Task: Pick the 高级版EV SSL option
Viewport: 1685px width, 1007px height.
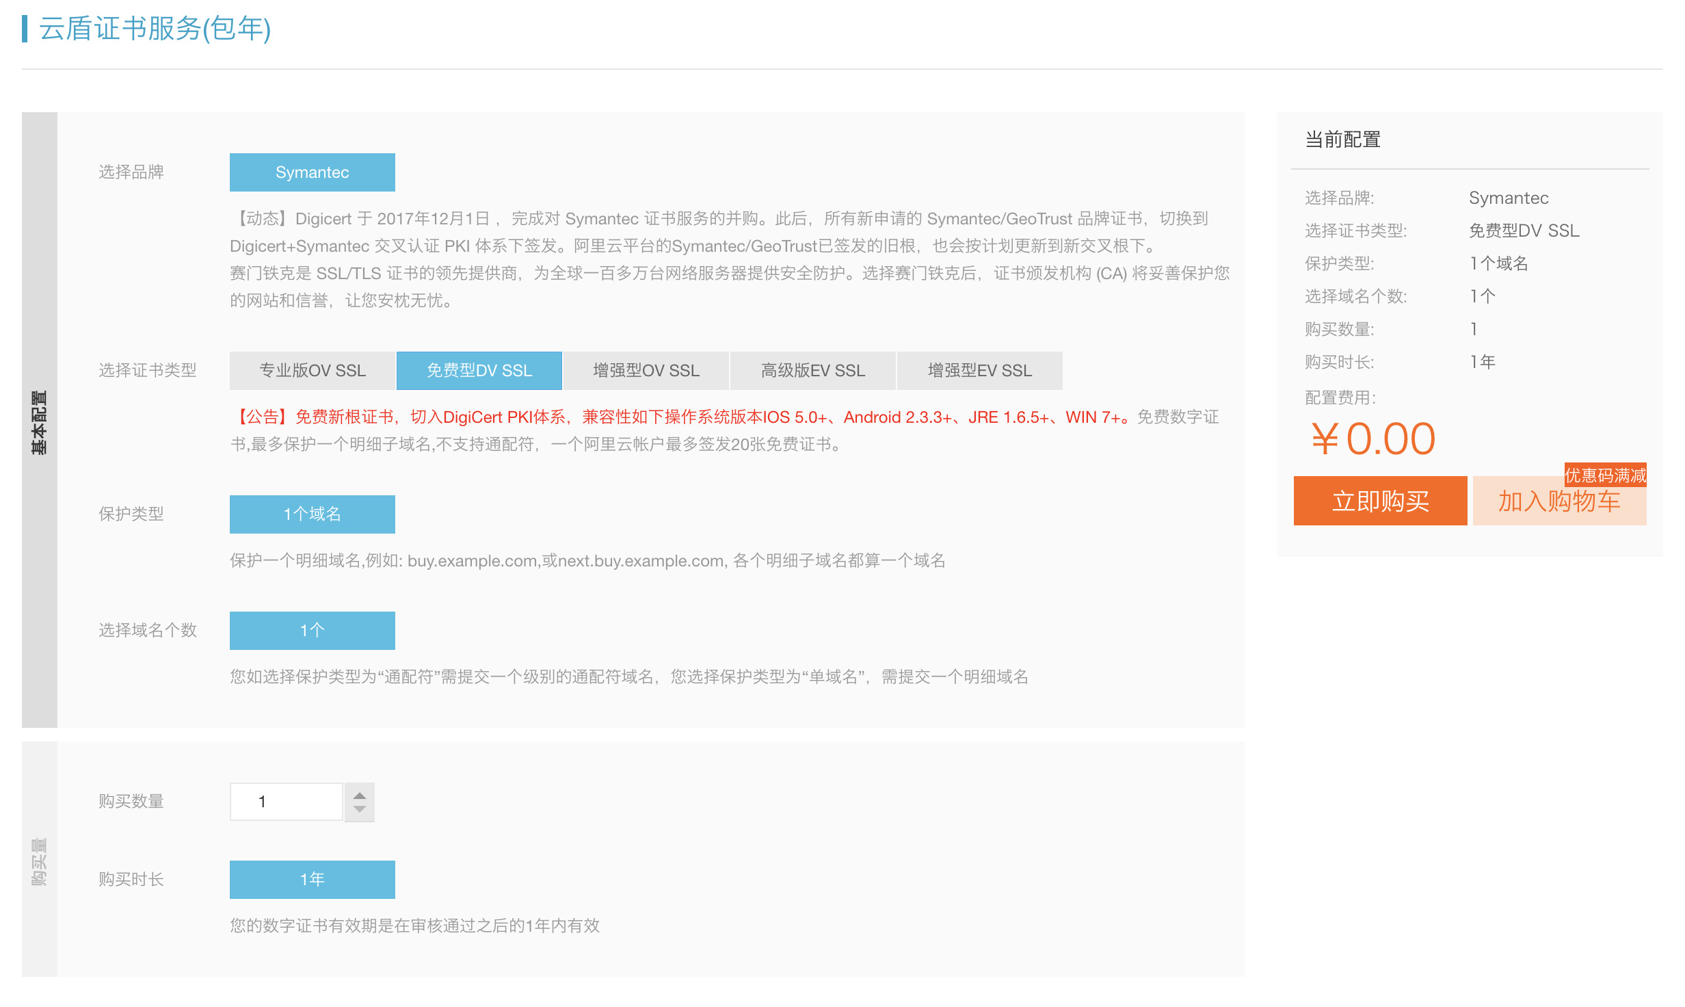Action: 812,370
